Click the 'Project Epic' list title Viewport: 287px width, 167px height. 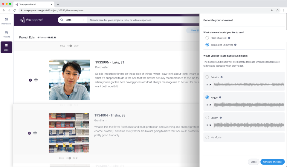pos(27,38)
